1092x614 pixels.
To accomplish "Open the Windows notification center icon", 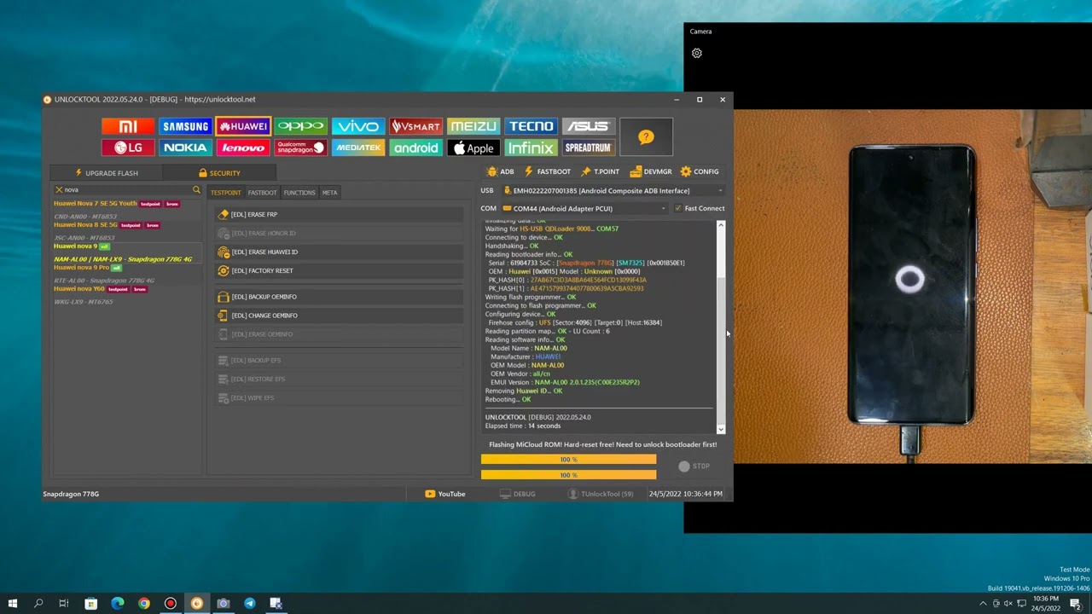I will [x=1076, y=604].
